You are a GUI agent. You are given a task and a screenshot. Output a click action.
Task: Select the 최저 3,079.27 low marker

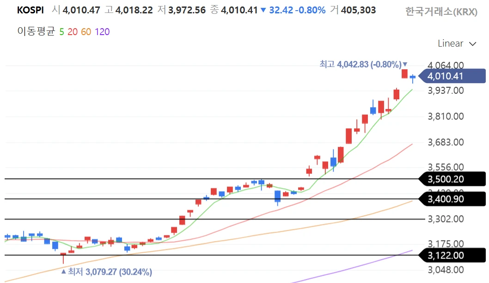[x=110, y=272]
